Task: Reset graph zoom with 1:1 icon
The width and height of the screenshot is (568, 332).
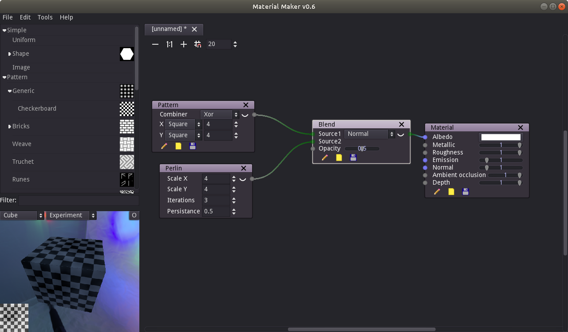Action: 170,44
